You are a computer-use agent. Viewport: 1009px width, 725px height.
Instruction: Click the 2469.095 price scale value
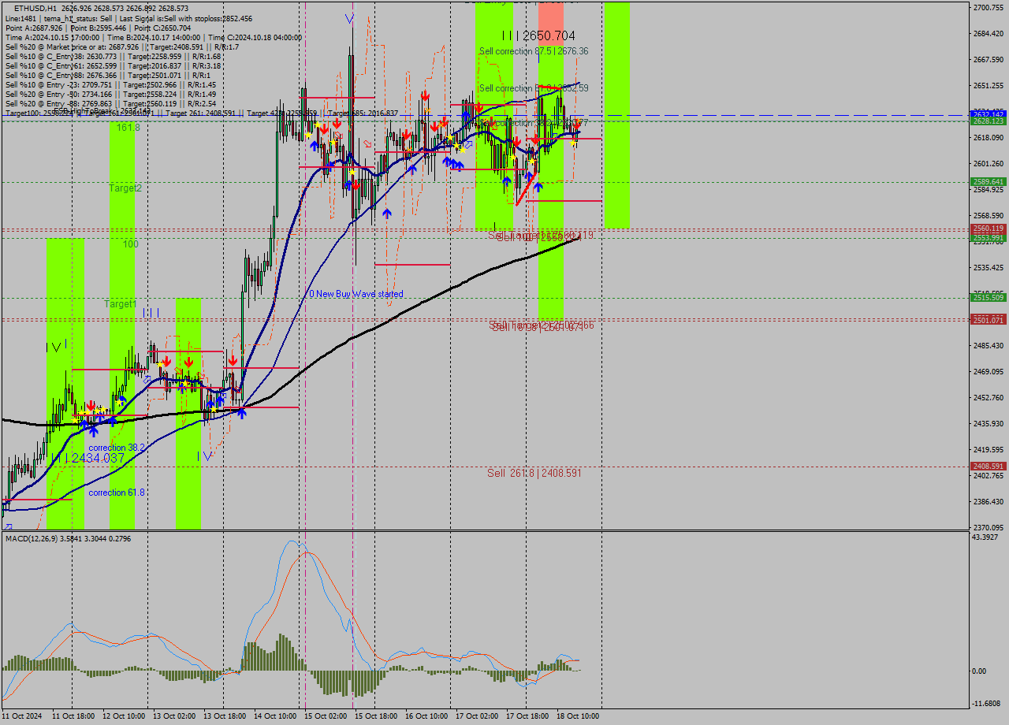pos(988,371)
